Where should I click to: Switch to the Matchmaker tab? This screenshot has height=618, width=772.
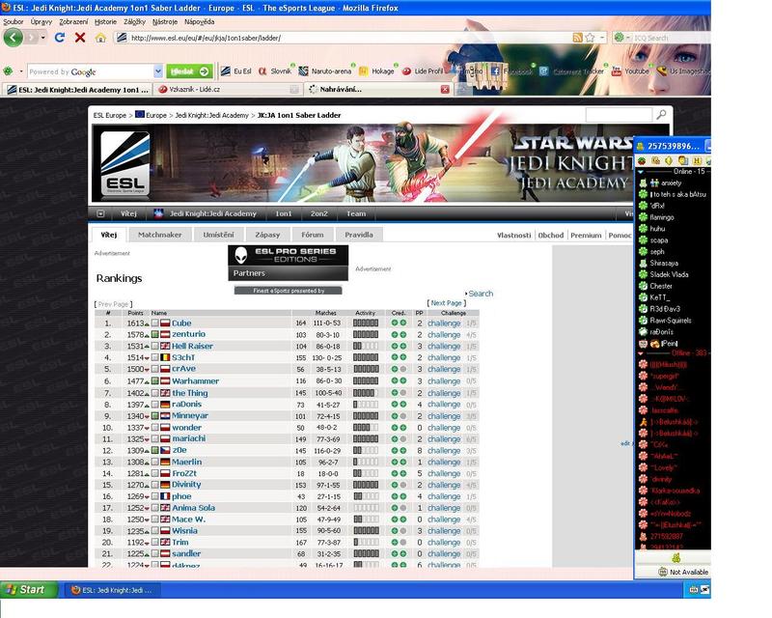coord(159,235)
